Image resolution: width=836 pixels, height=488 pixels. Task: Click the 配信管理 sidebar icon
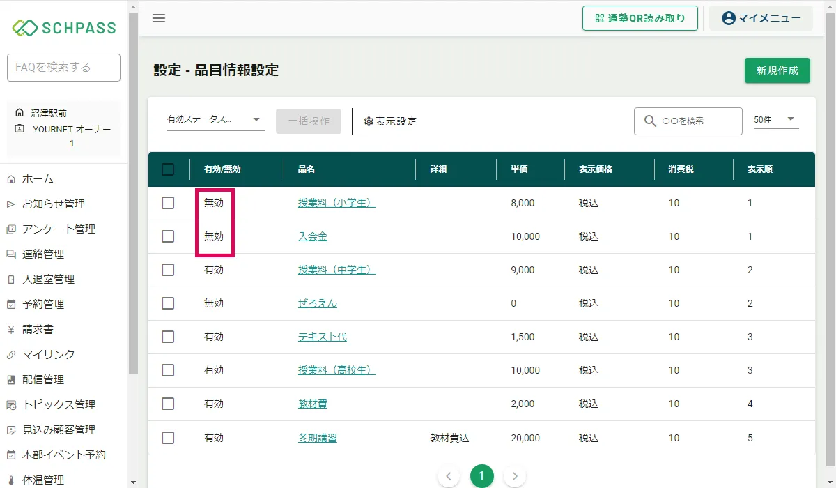[11, 380]
